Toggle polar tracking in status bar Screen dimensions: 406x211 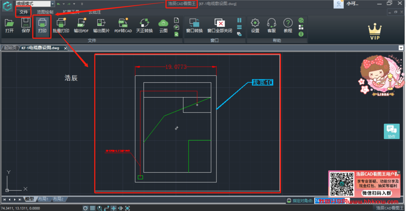click(x=85, y=208)
